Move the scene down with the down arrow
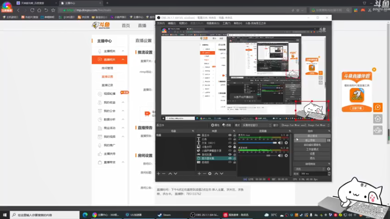This screenshot has width=390, height=219. 175,174
